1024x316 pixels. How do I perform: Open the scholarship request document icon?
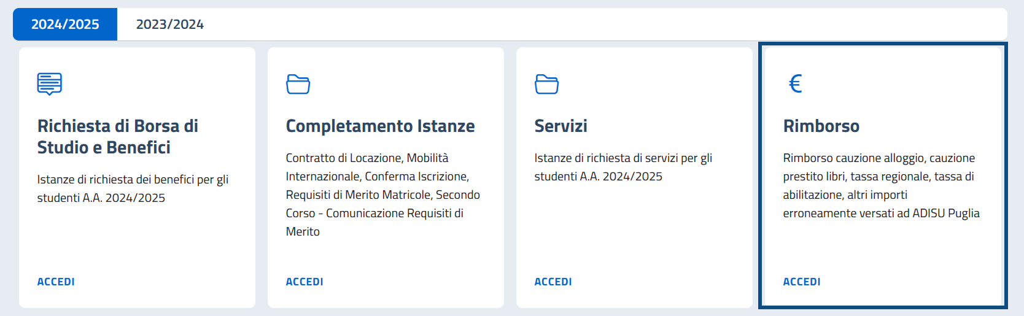(x=50, y=84)
